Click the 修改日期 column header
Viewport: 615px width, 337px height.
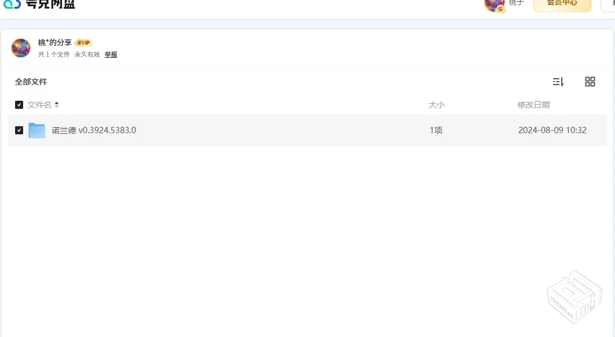click(533, 104)
